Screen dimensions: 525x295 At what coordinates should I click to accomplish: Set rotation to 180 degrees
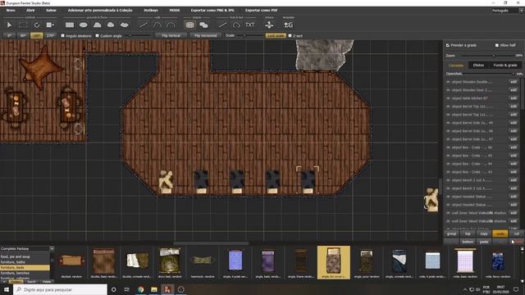[x=37, y=35]
